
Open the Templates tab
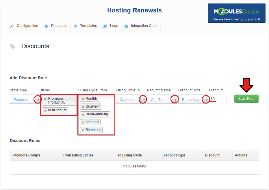[85, 26]
